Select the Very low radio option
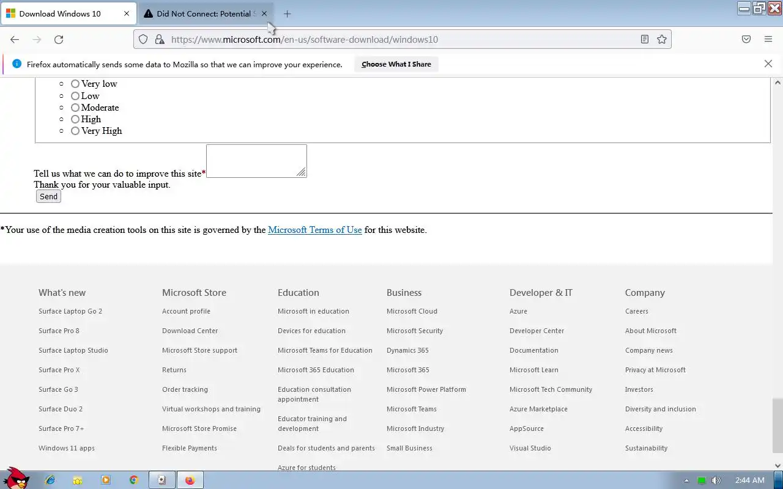The height and width of the screenshot is (489, 783). click(x=75, y=84)
